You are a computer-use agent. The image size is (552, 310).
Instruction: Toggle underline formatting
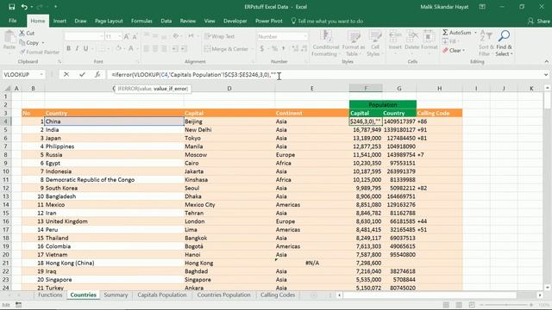tap(85, 48)
